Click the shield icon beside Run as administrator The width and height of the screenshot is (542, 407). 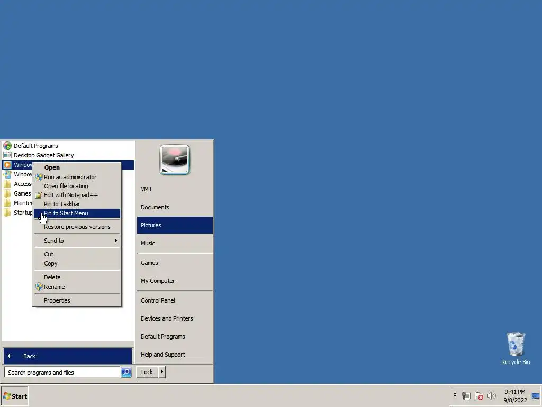pos(39,177)
